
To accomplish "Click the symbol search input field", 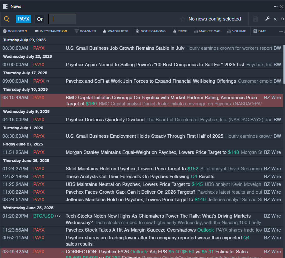I will pos(62,19).
